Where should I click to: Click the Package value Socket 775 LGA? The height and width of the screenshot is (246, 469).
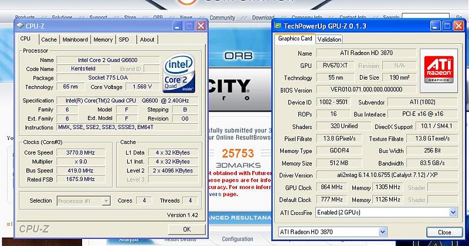(108, 78)
